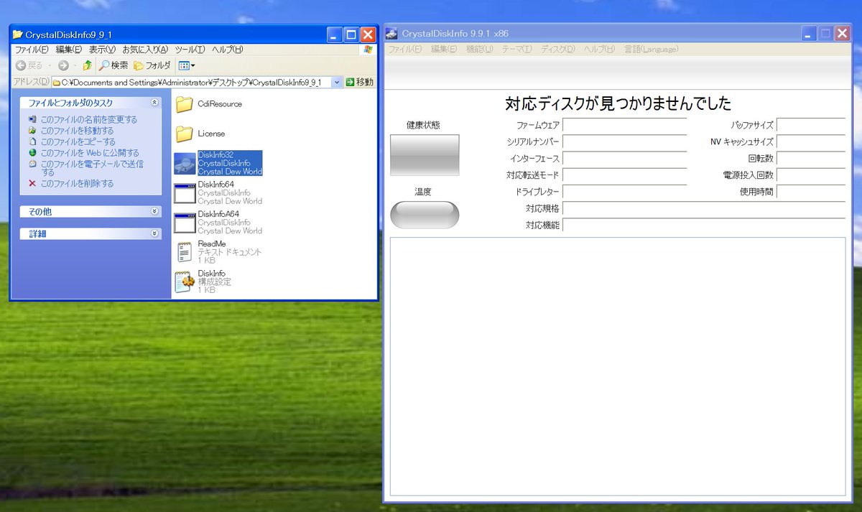
Task: Open the 言語(Language) menu
Action: [x=651, y=50]
